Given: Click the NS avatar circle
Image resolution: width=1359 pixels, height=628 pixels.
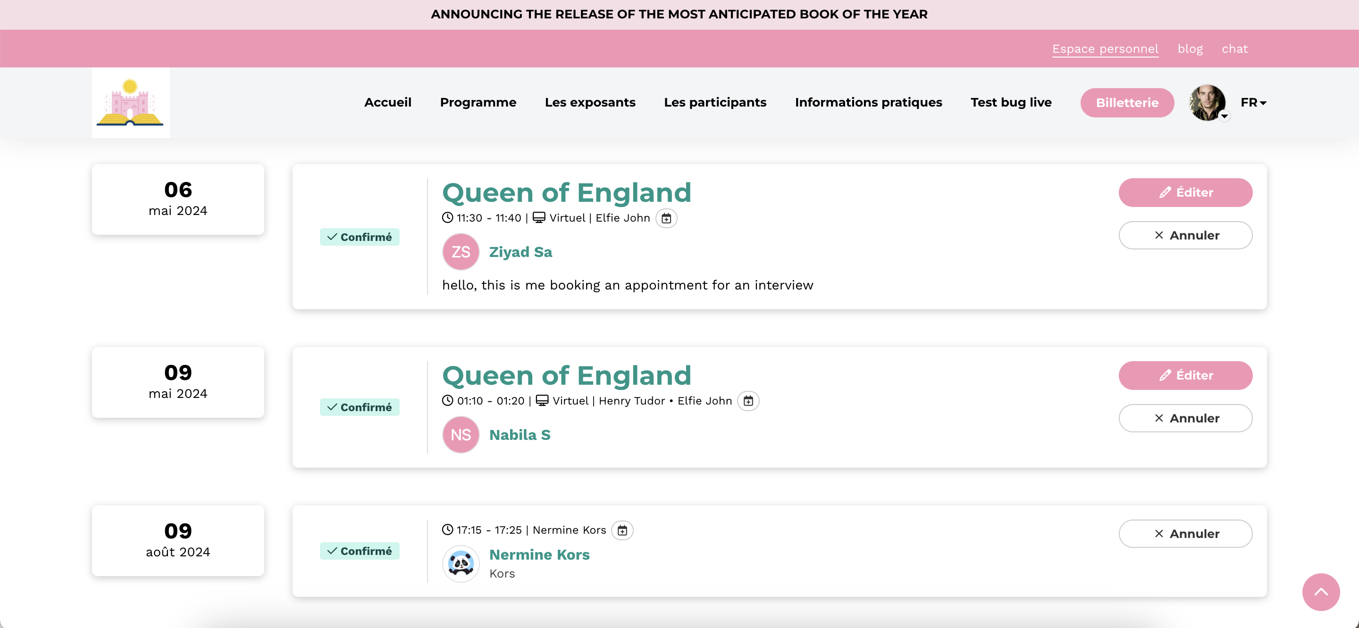Looking at the screenshot, I should (461, 435).
